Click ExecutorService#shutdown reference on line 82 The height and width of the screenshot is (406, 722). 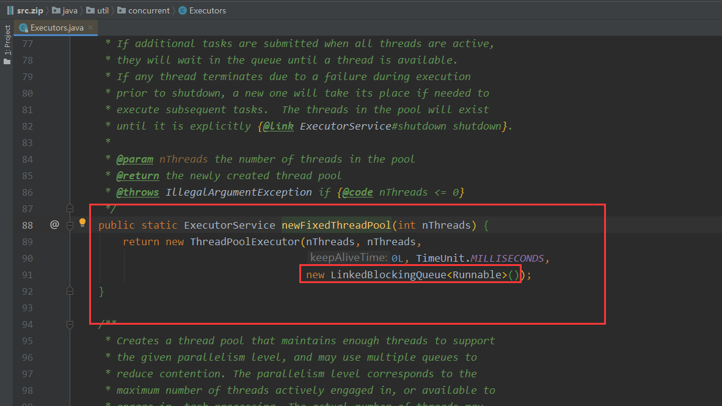(373, 127)
